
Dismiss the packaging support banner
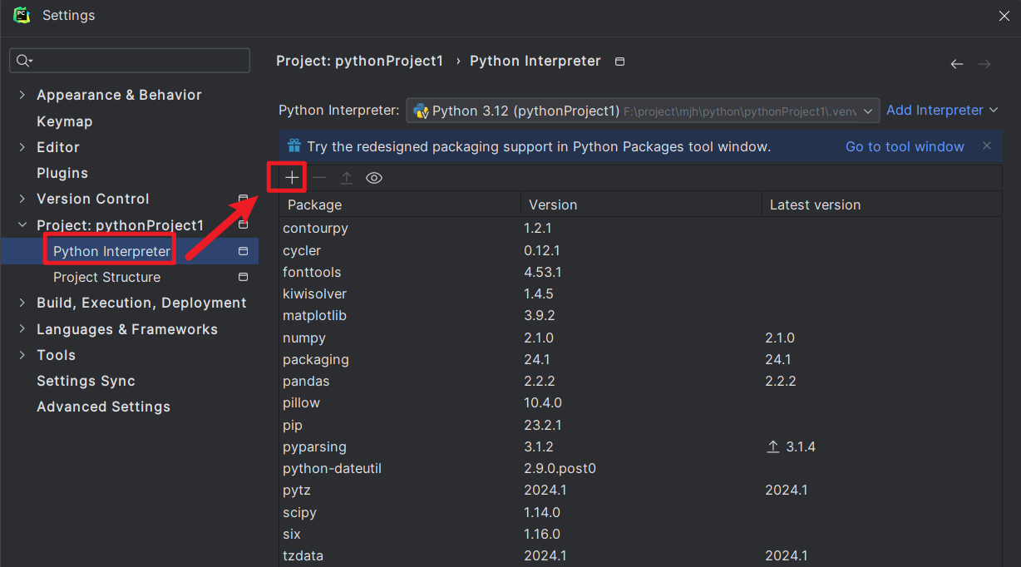[987, 146]
